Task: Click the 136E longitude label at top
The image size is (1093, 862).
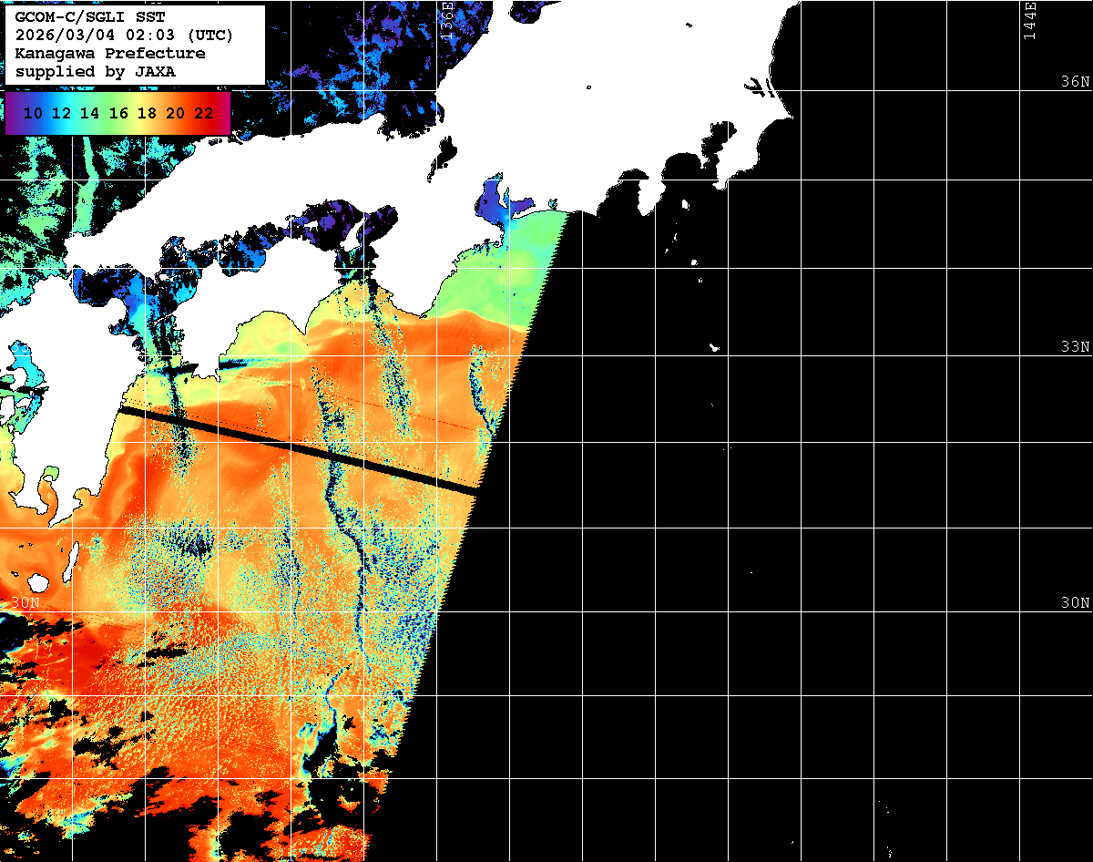Action: [x=446, y=18]
